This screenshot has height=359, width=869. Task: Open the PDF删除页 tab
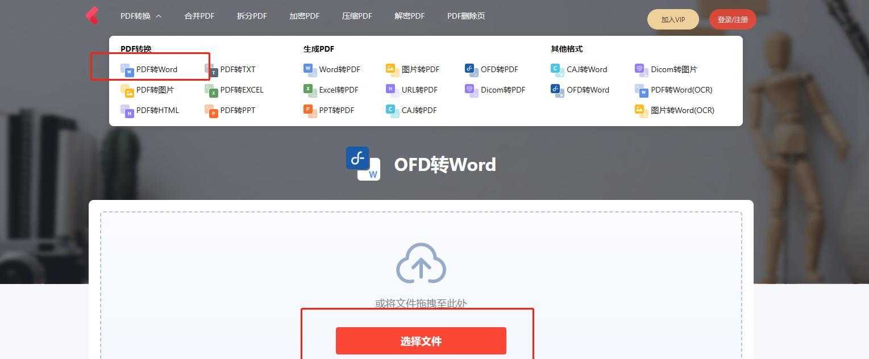(466, 16)
